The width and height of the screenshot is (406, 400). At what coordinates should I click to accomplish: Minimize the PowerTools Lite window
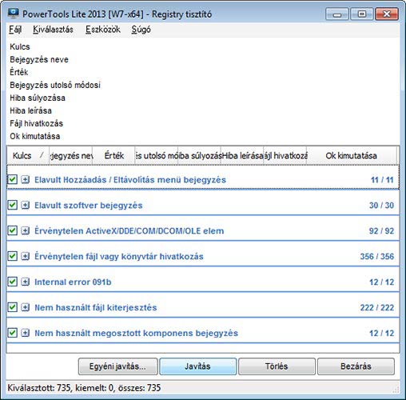pos(337,14)
